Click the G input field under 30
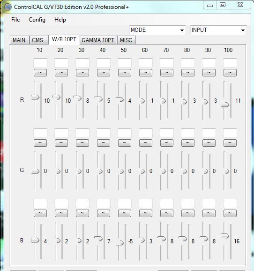The image size is (254, 271). coord(82,133)
